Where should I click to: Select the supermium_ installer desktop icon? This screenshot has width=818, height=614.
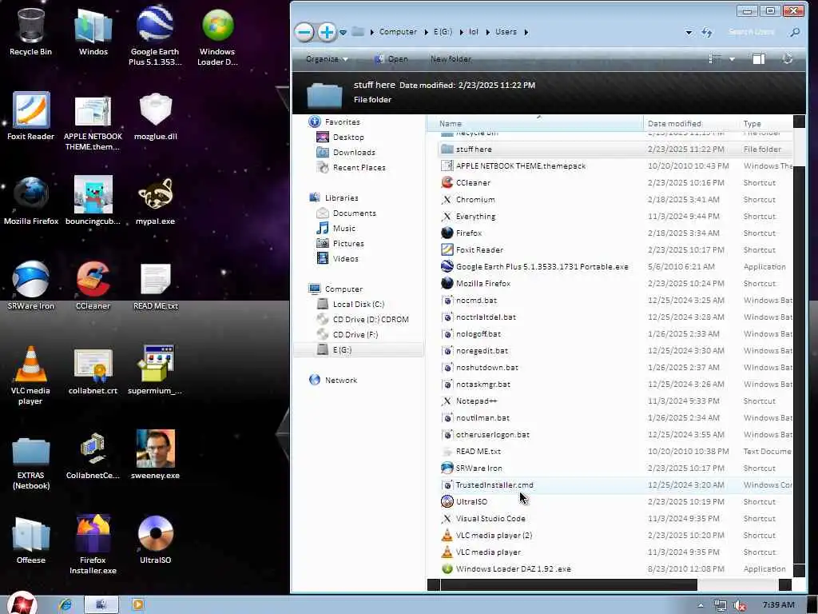(x=155, y=370)
